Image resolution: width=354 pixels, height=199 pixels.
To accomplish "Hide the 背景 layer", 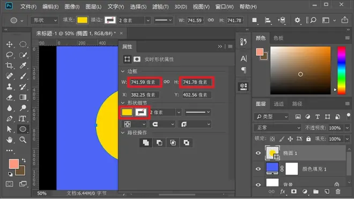I will click(259, 185).
